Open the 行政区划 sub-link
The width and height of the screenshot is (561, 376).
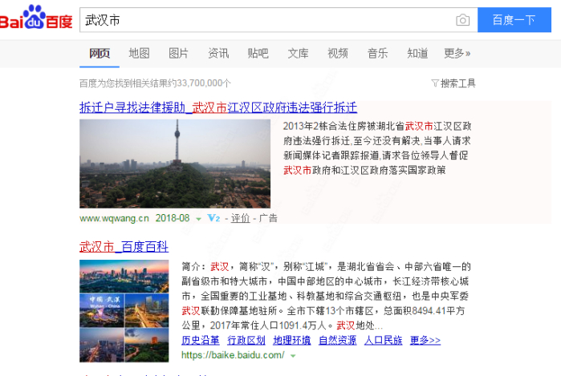tap(246, 340)
